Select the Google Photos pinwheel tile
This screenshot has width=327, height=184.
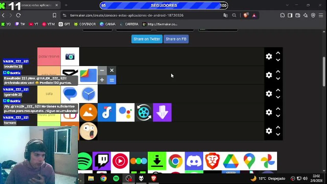click(268, 161)
